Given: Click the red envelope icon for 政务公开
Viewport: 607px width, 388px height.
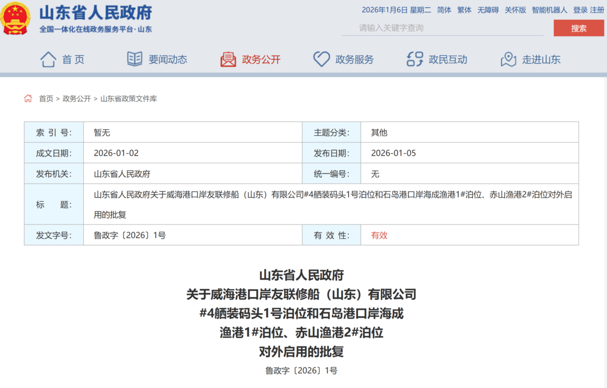Looking at the screenshot, I should (228, 60).
